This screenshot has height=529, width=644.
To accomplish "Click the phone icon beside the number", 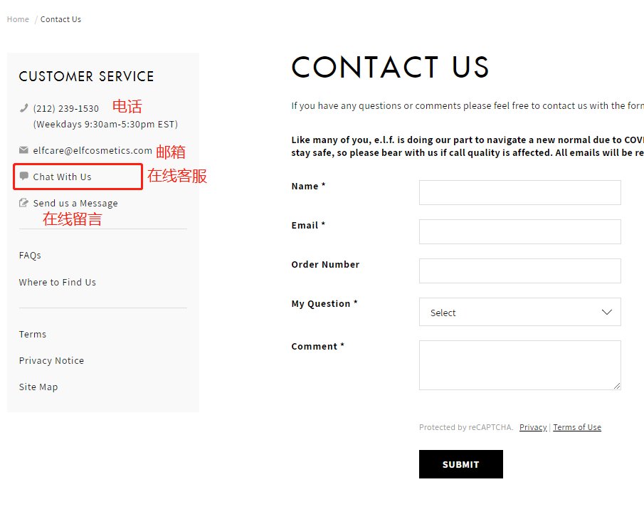I will (23, 108).
